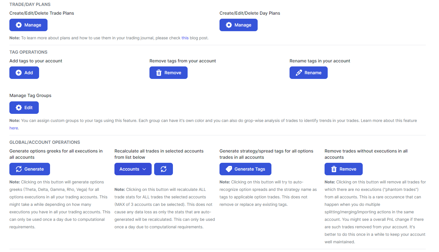This screenshot has width=439, height=252.
Task: Click Generate button for options greeks
Action: tap(30, 169)
